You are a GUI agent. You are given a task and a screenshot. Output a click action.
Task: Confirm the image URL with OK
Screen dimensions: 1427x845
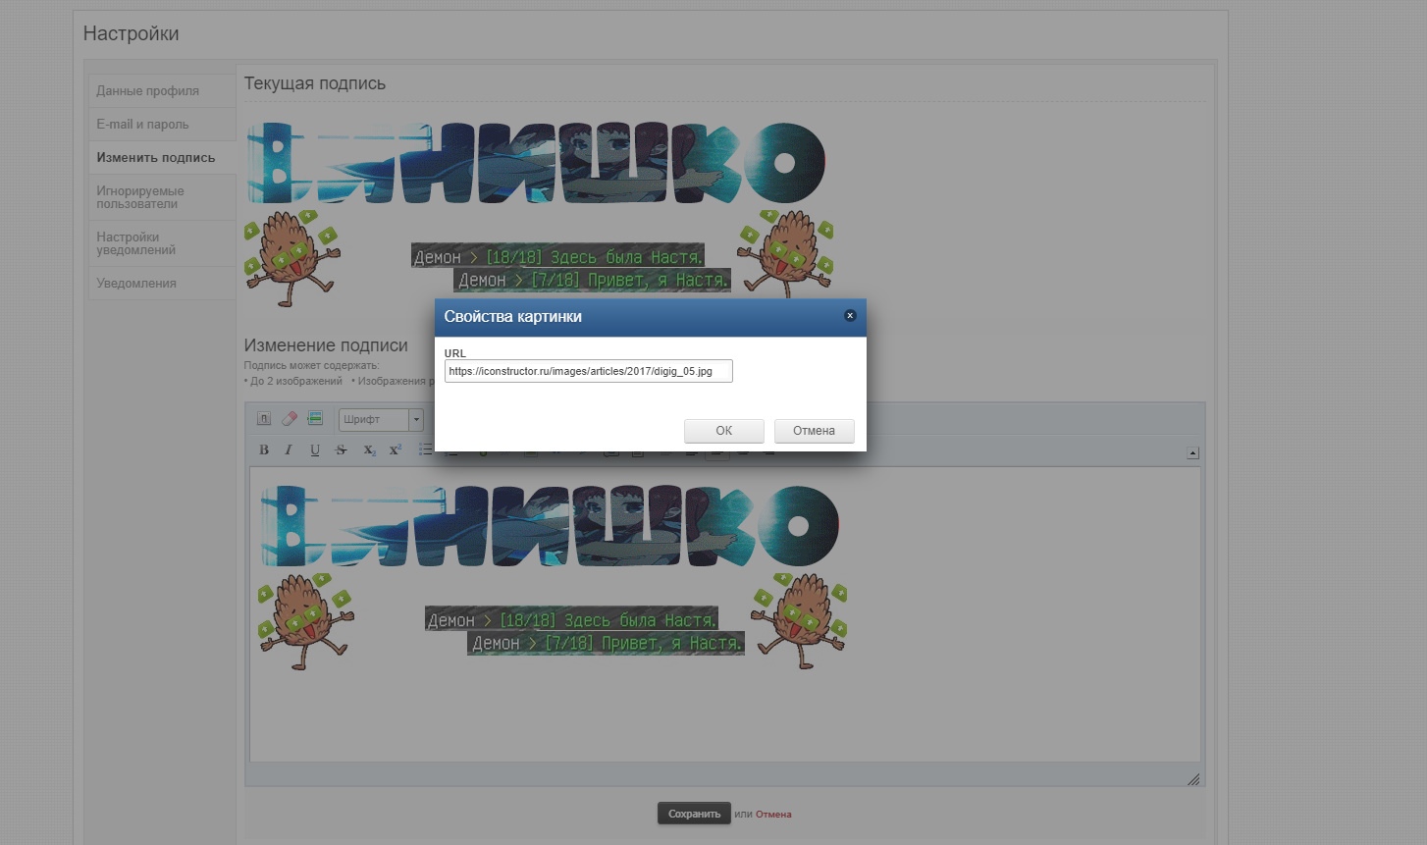[x=724, y=431]
